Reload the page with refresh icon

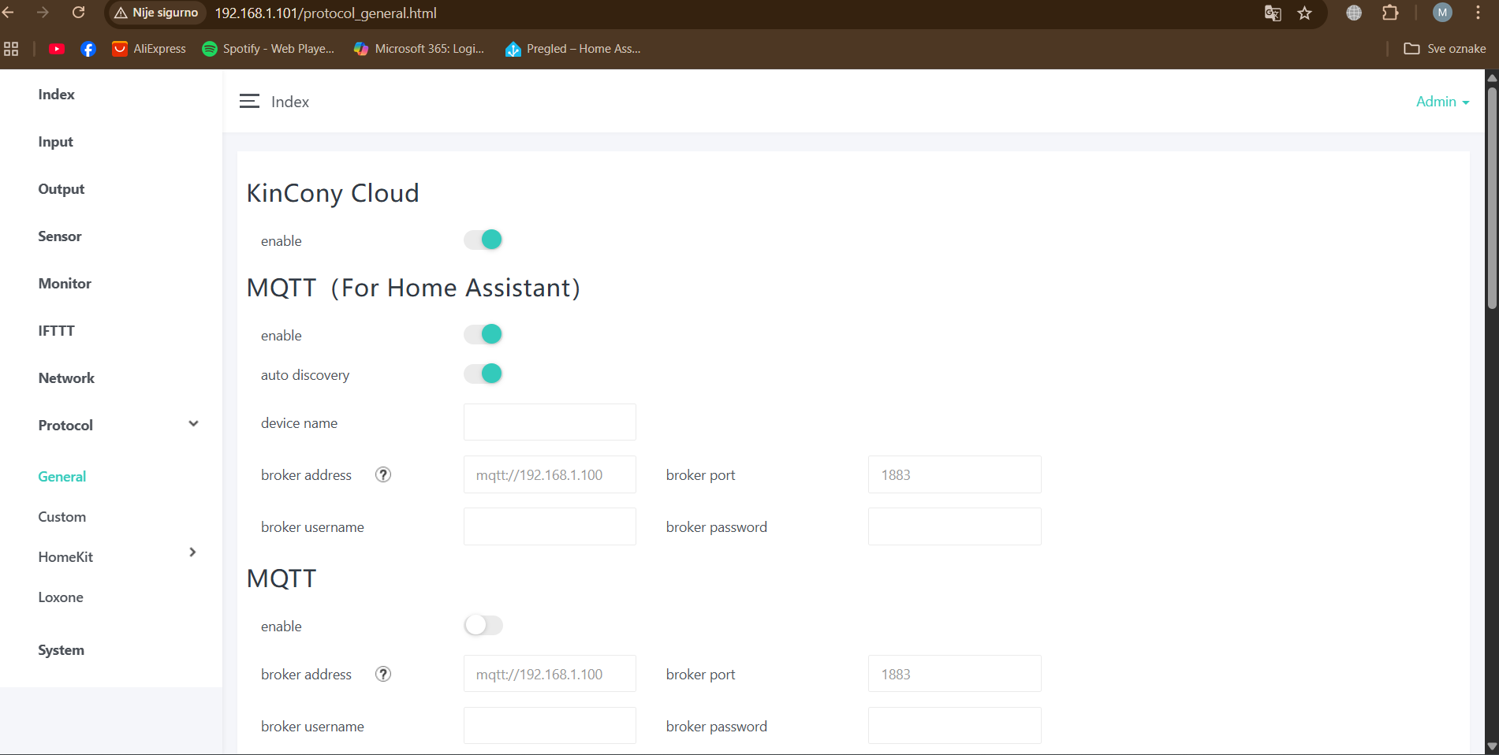pos(78,13)
